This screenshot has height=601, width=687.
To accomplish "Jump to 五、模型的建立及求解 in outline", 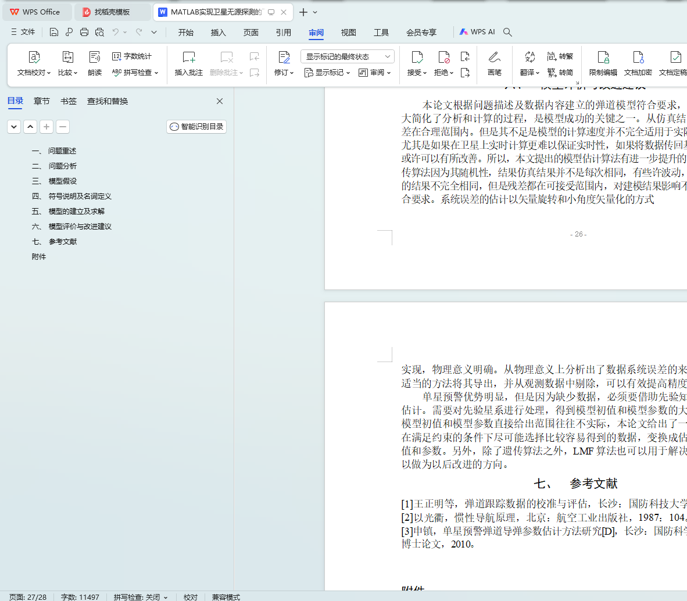I will 76,212.
